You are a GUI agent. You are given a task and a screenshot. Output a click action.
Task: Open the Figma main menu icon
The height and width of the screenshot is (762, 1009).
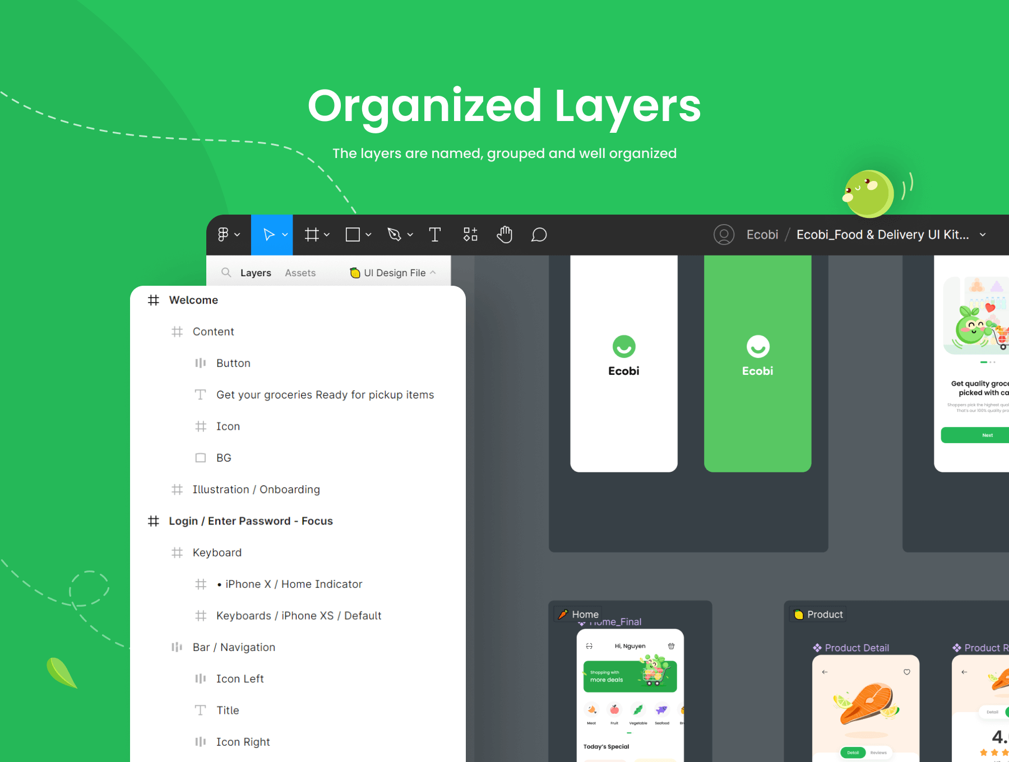(223, 235)
